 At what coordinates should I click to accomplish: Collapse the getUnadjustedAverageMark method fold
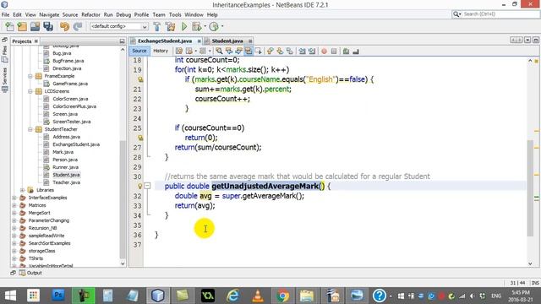tap(147, 186)
